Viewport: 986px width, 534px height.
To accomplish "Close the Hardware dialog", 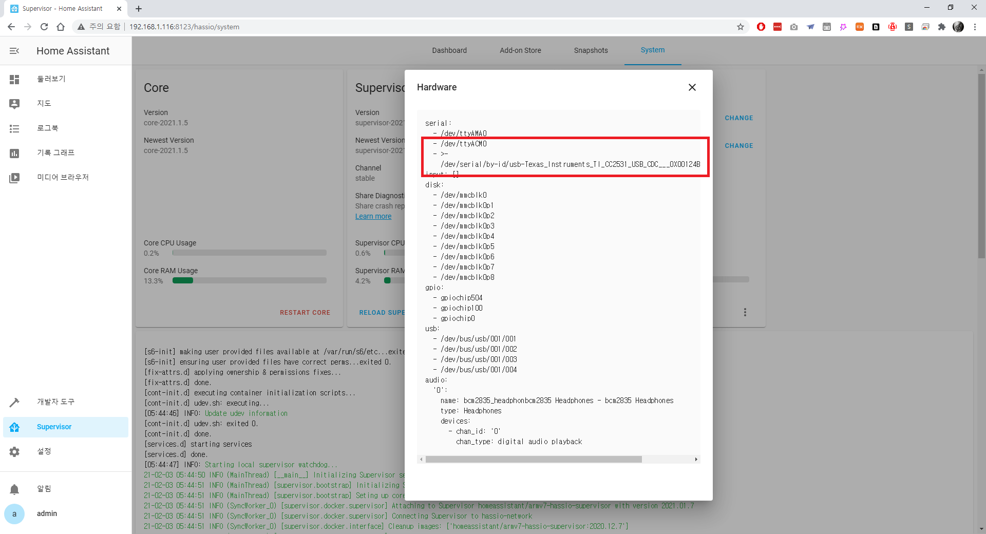I will (x=692, y=87).
